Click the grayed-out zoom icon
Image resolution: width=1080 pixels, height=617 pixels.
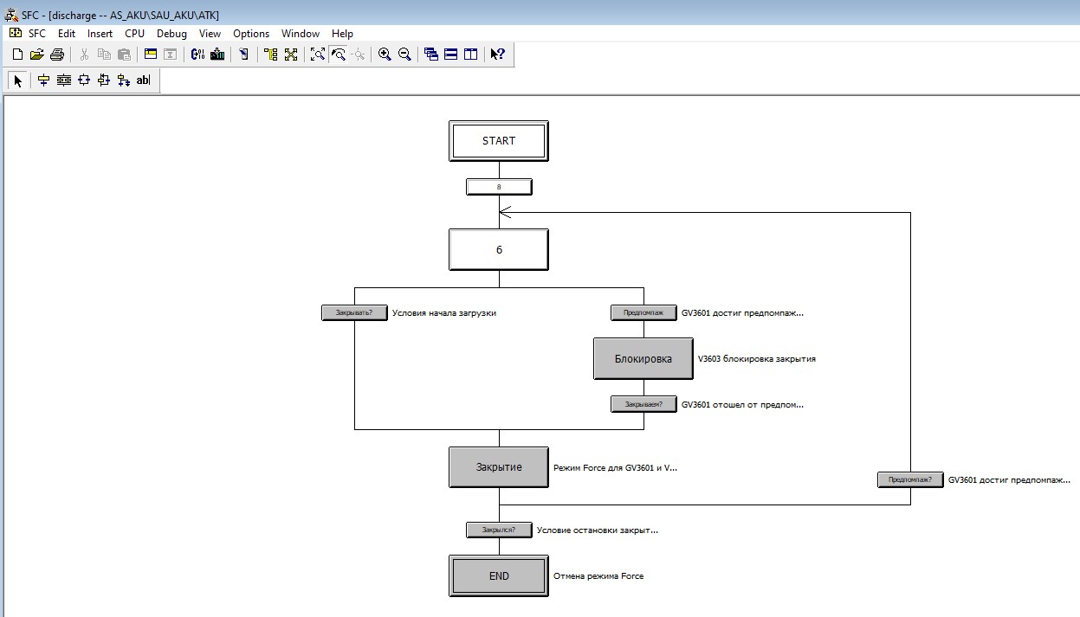coord(359,55)
